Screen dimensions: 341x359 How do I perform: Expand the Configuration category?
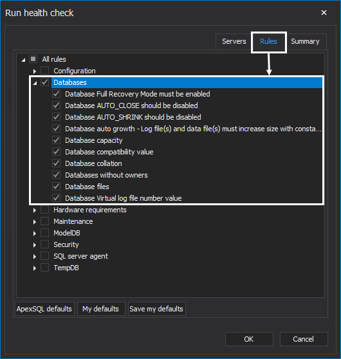coord(34,71)
